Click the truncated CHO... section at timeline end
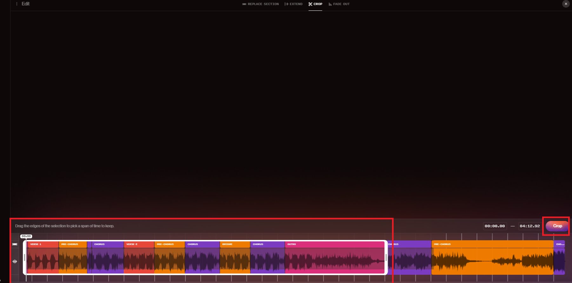 (x=559, y=244)
